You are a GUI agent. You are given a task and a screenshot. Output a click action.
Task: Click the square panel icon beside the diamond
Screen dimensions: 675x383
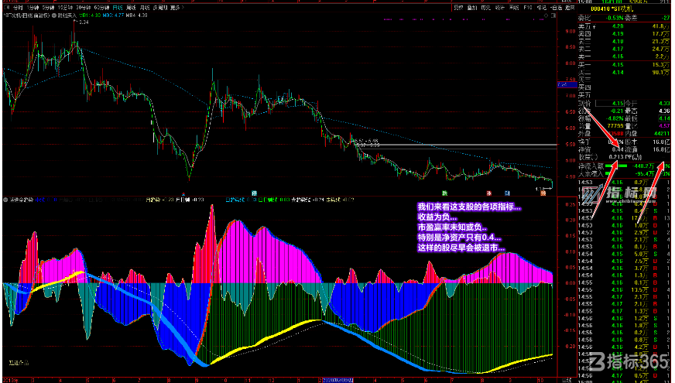[553, 15]
